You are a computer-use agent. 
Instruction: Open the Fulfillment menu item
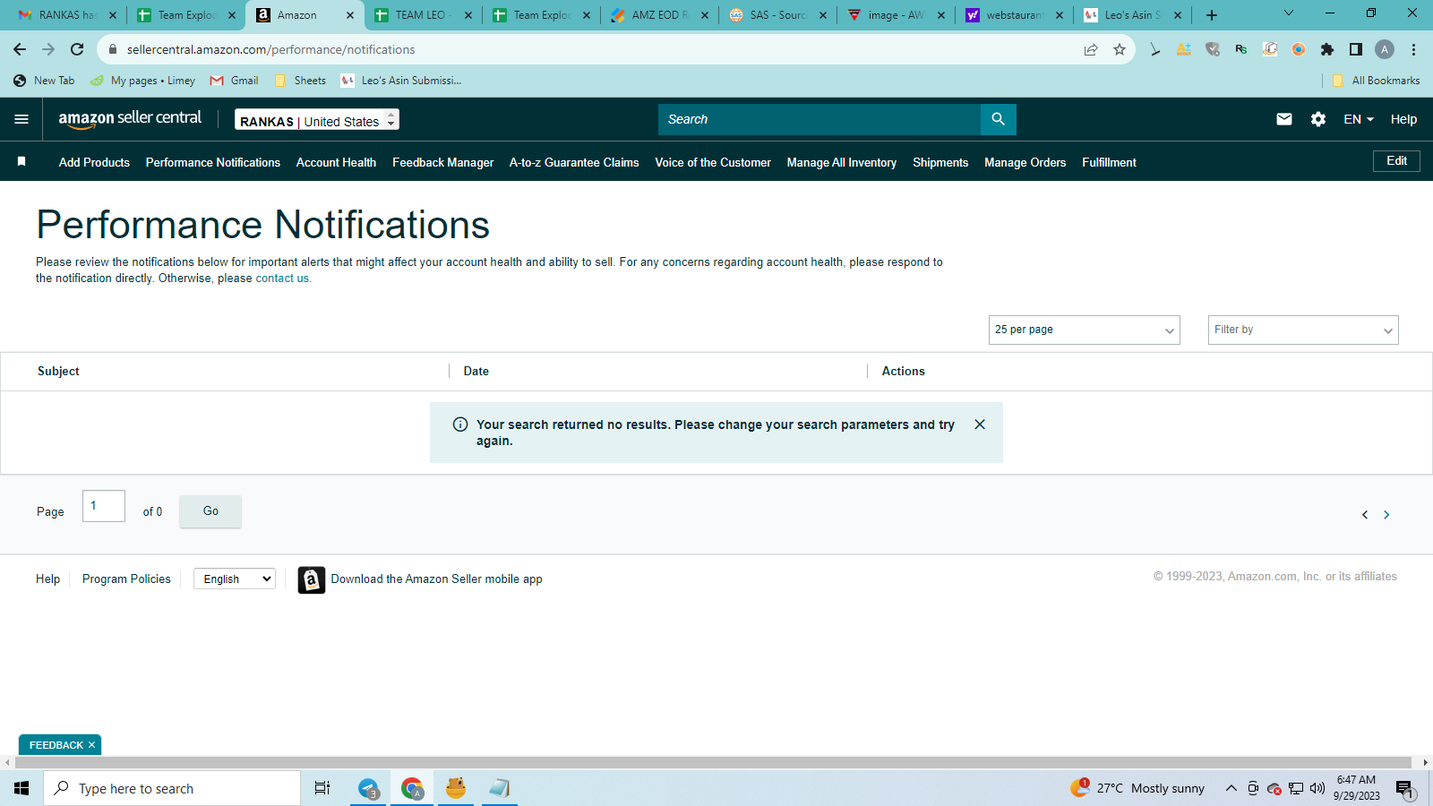[1109, 162]
